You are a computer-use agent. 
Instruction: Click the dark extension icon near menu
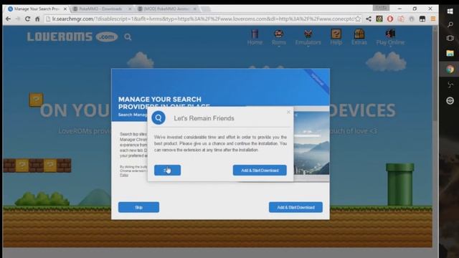(x=422, y=19)
